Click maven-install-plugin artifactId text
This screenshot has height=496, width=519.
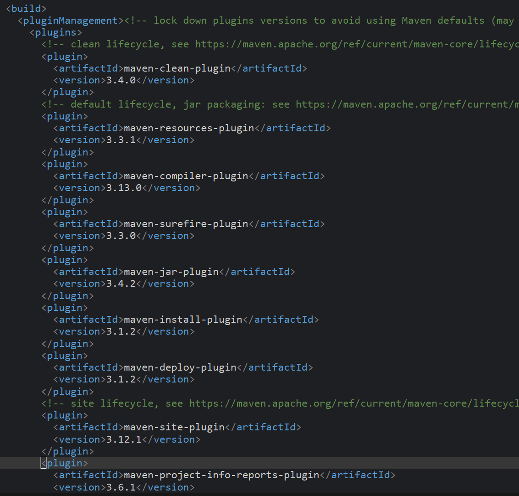click(183, 320)
